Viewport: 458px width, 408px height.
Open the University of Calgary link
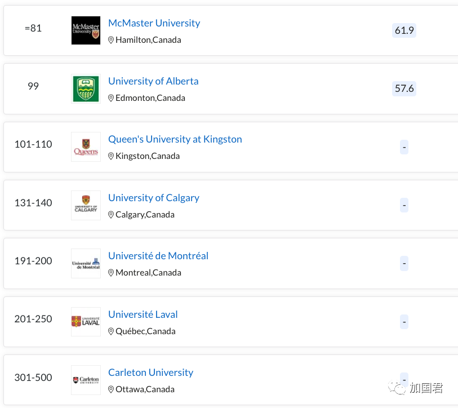154,198
